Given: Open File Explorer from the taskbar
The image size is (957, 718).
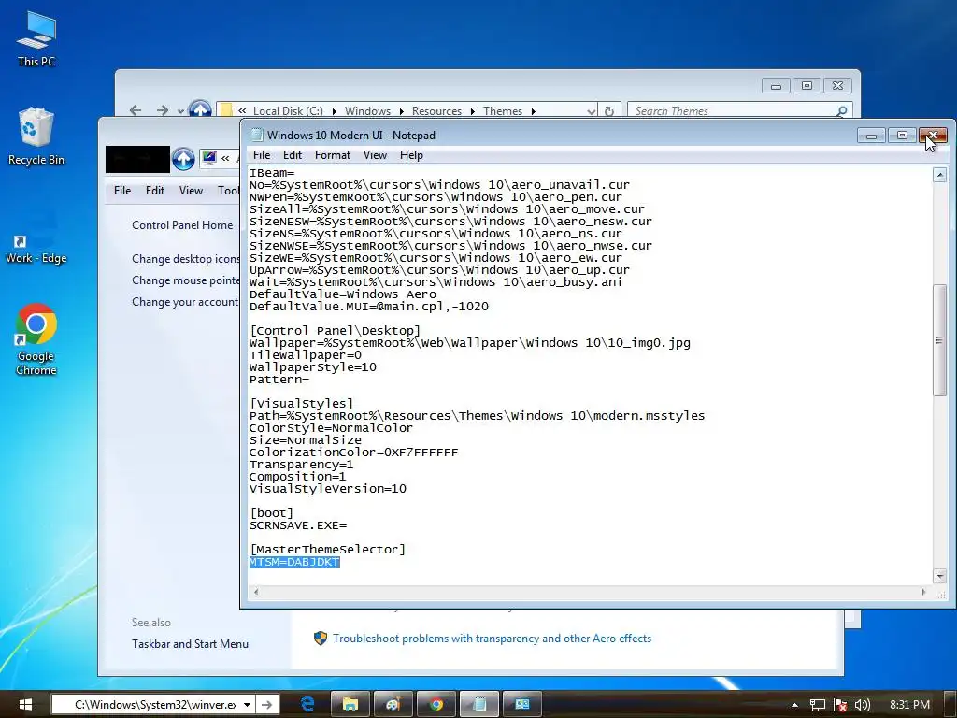Looking at the screenshot, I should click(350, 704).
